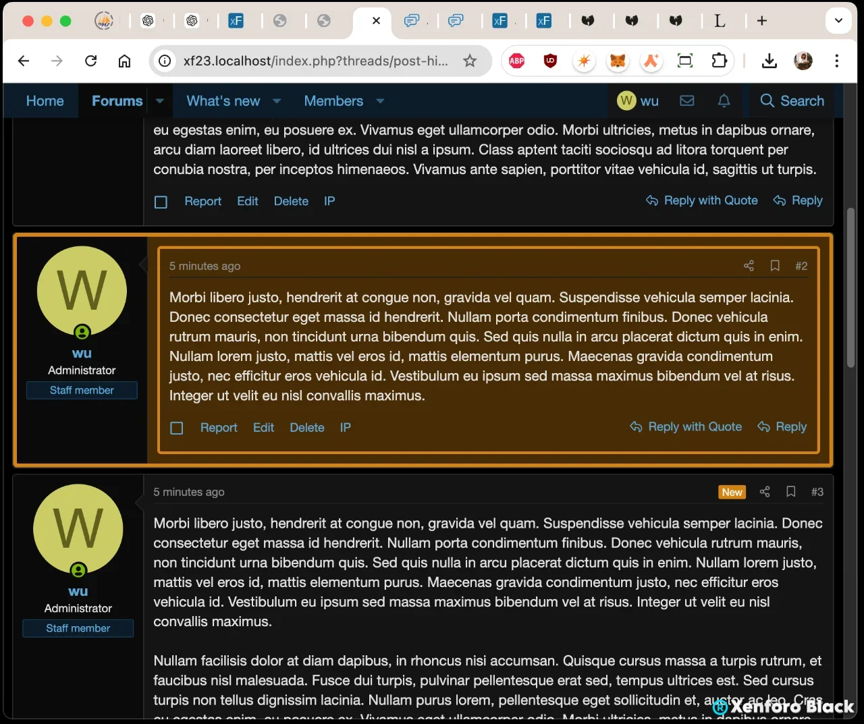This screenshot has height=724, width=864.
Task: Open wu username link on post #3
Action: [78, 592]
